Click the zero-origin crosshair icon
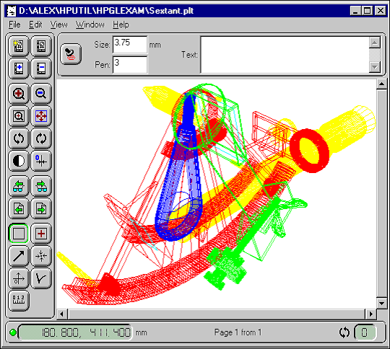 pos(41,161)
